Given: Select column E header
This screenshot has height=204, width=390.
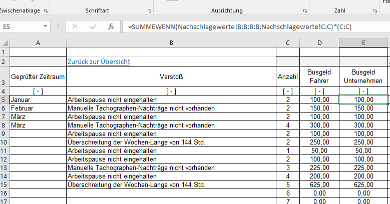Looking at the screenshot, I should pyautogui.click(x=363, y=43).
